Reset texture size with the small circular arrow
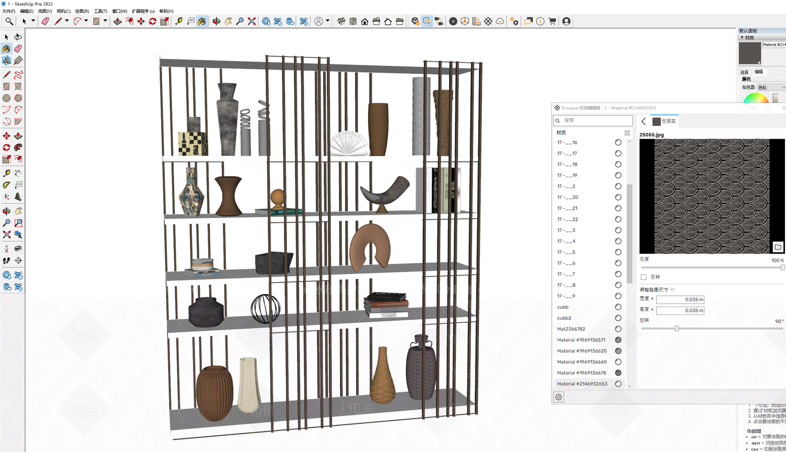Viewport: 786px width, 452px height. pyautogui.click(x=673, y=290)
